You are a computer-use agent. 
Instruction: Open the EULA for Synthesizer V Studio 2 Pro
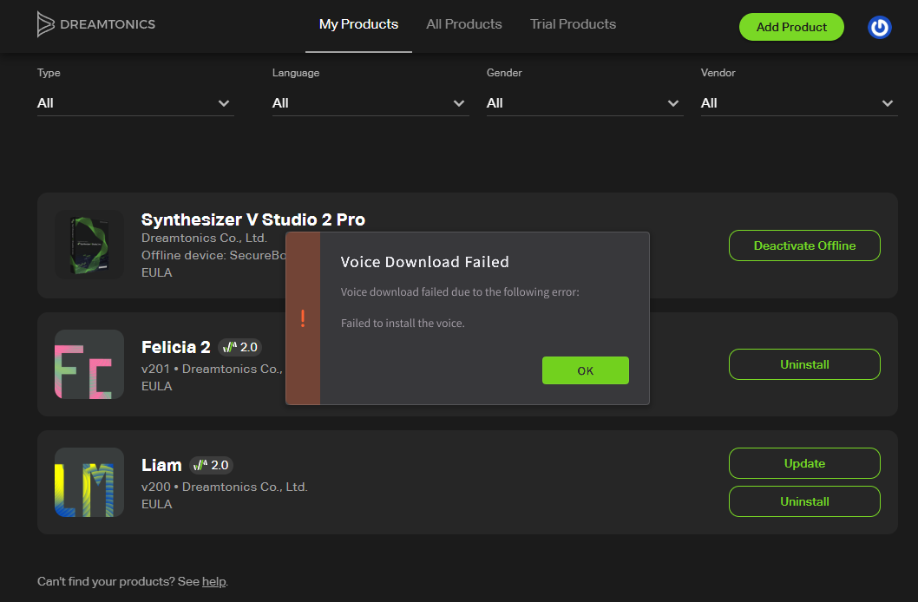click(x=157, y=272)
